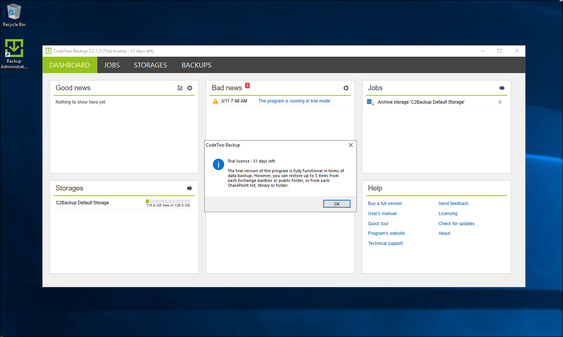Click the warning triangle icon in Bad news
This screenshot has height=337, width=563.
tap(216, 101)
